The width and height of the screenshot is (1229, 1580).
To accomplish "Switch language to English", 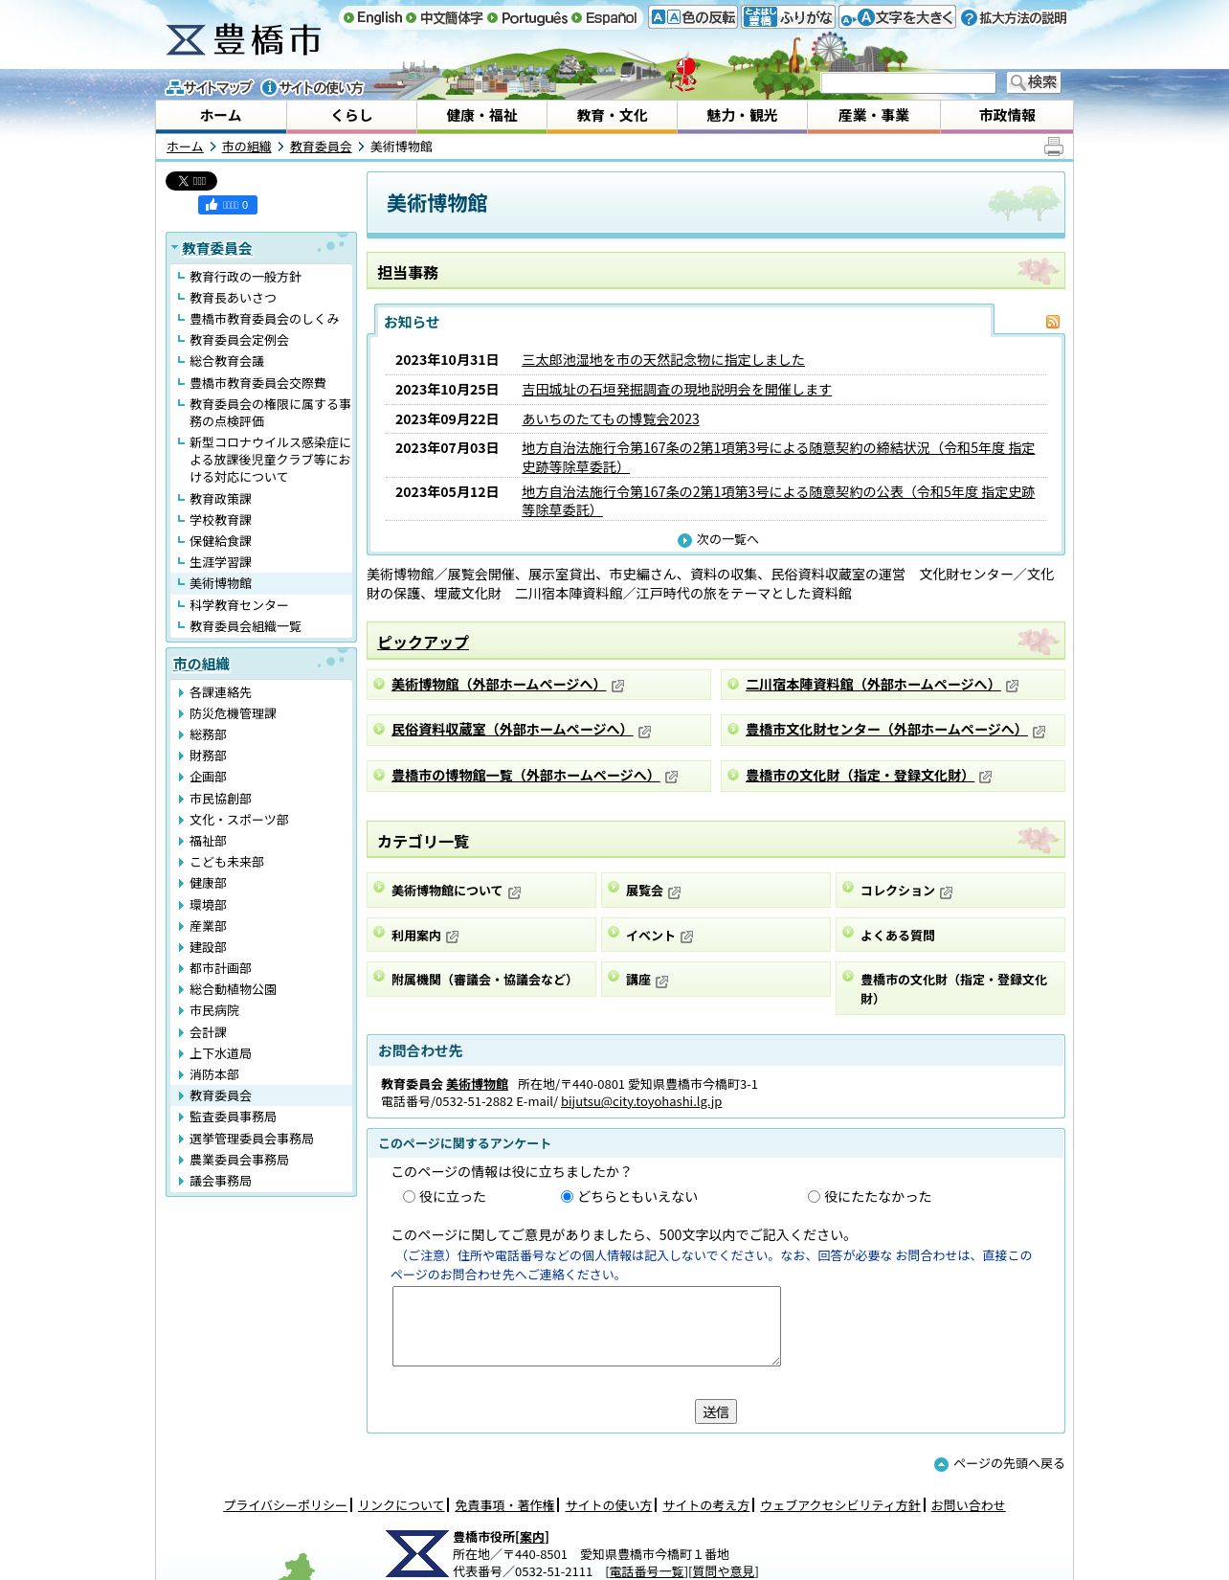I will tap(373, 17).
